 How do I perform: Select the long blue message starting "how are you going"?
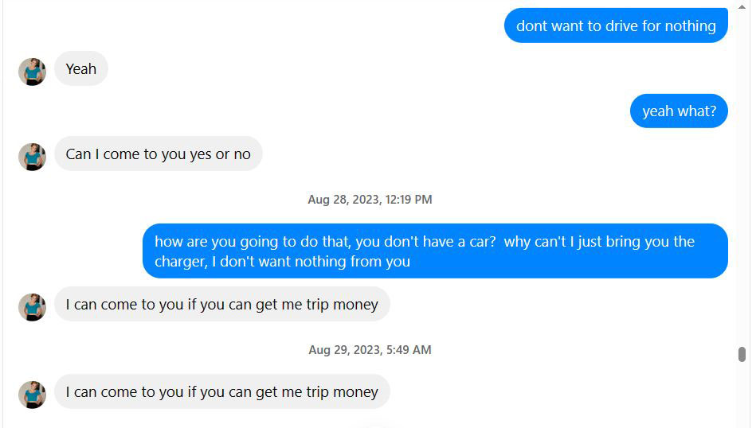point(435,251)
